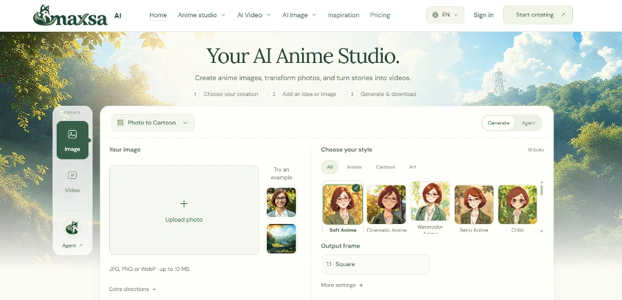622x300 pixels.
Task: Select the Art style filter tab
Action: point(413,167)
